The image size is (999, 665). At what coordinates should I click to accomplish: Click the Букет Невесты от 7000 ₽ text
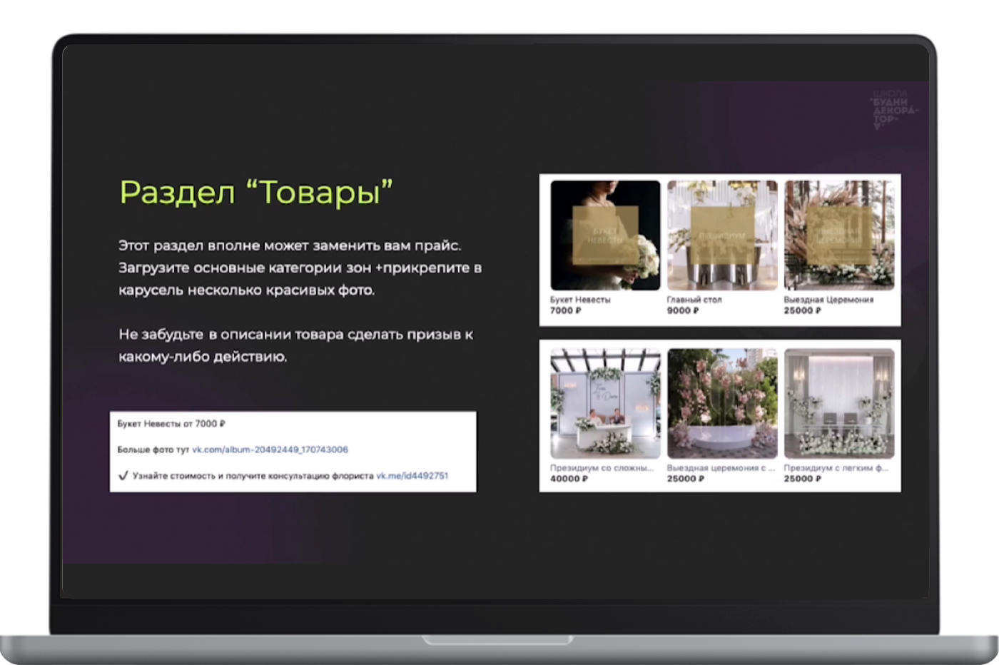point(171,424)
